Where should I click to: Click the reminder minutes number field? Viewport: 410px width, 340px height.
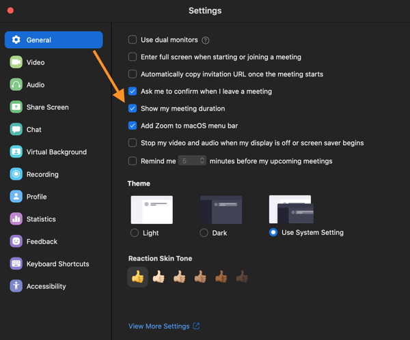click(x=192, y=160)
